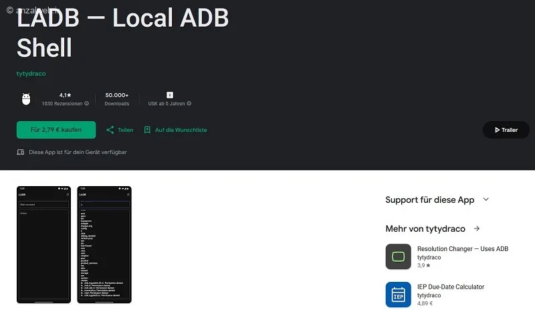Open IEP Due-Date Calculator app icon
Viewport: 535px width, 314px height.
click(398, 295)
